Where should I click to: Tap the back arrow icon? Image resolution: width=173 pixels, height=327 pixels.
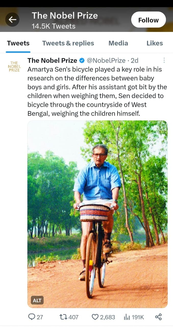[x=12, y=19]
